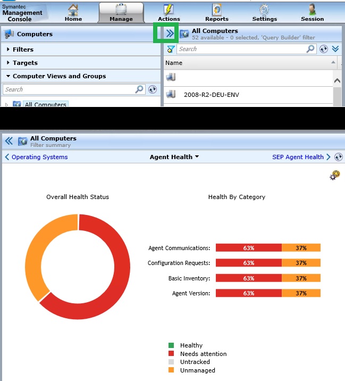
Task: Refresh the Computer Views and Groups tree
Action: [x=153, y=89]
